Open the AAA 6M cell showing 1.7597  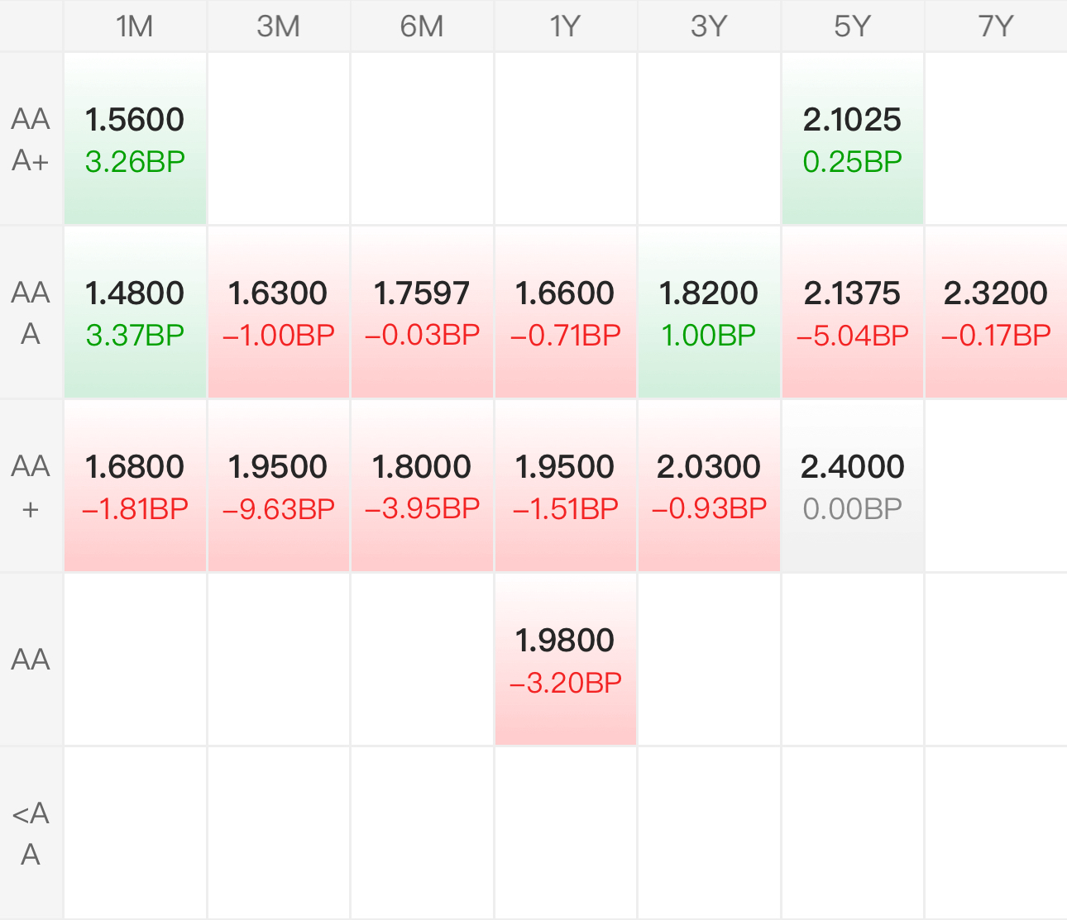(x=422, y=313)
